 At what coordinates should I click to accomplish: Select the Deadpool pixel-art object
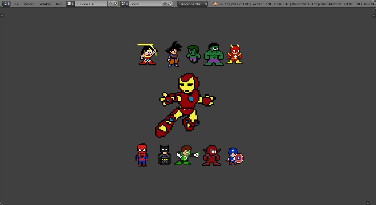pos(211,156)
